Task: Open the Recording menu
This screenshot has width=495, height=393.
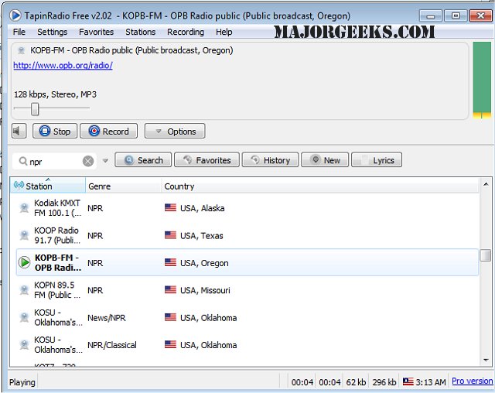Action: (186, 32)
